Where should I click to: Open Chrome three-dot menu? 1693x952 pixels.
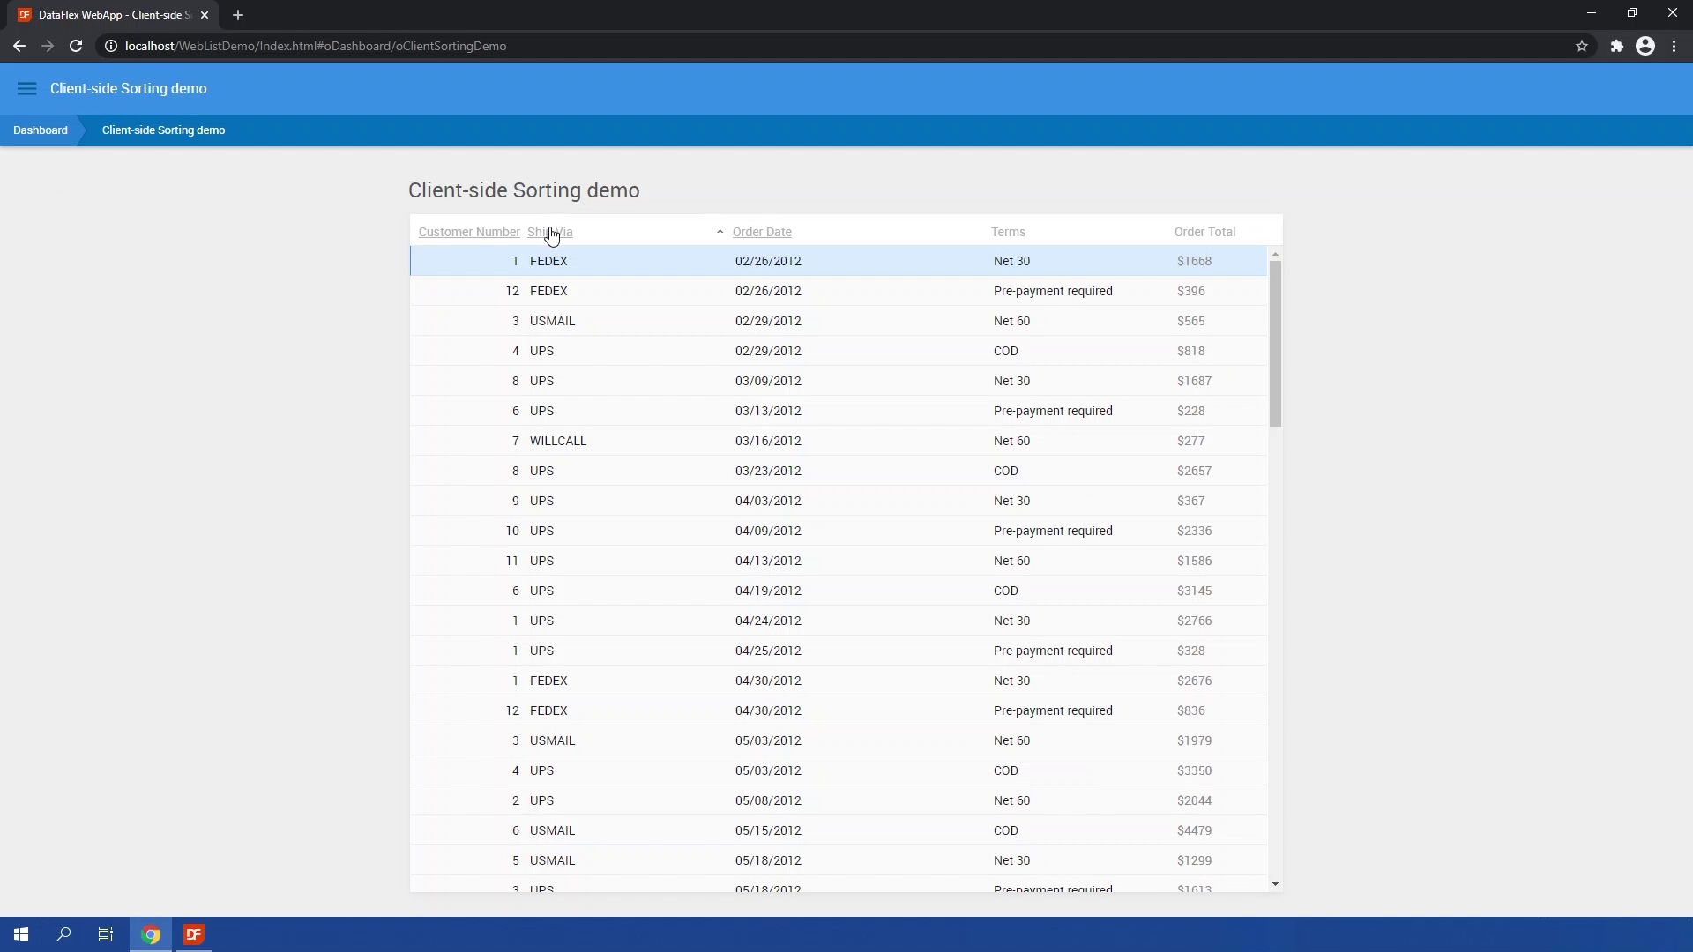(1674, 46)
